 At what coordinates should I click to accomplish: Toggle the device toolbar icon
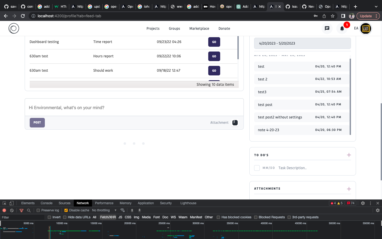[11, 203]
